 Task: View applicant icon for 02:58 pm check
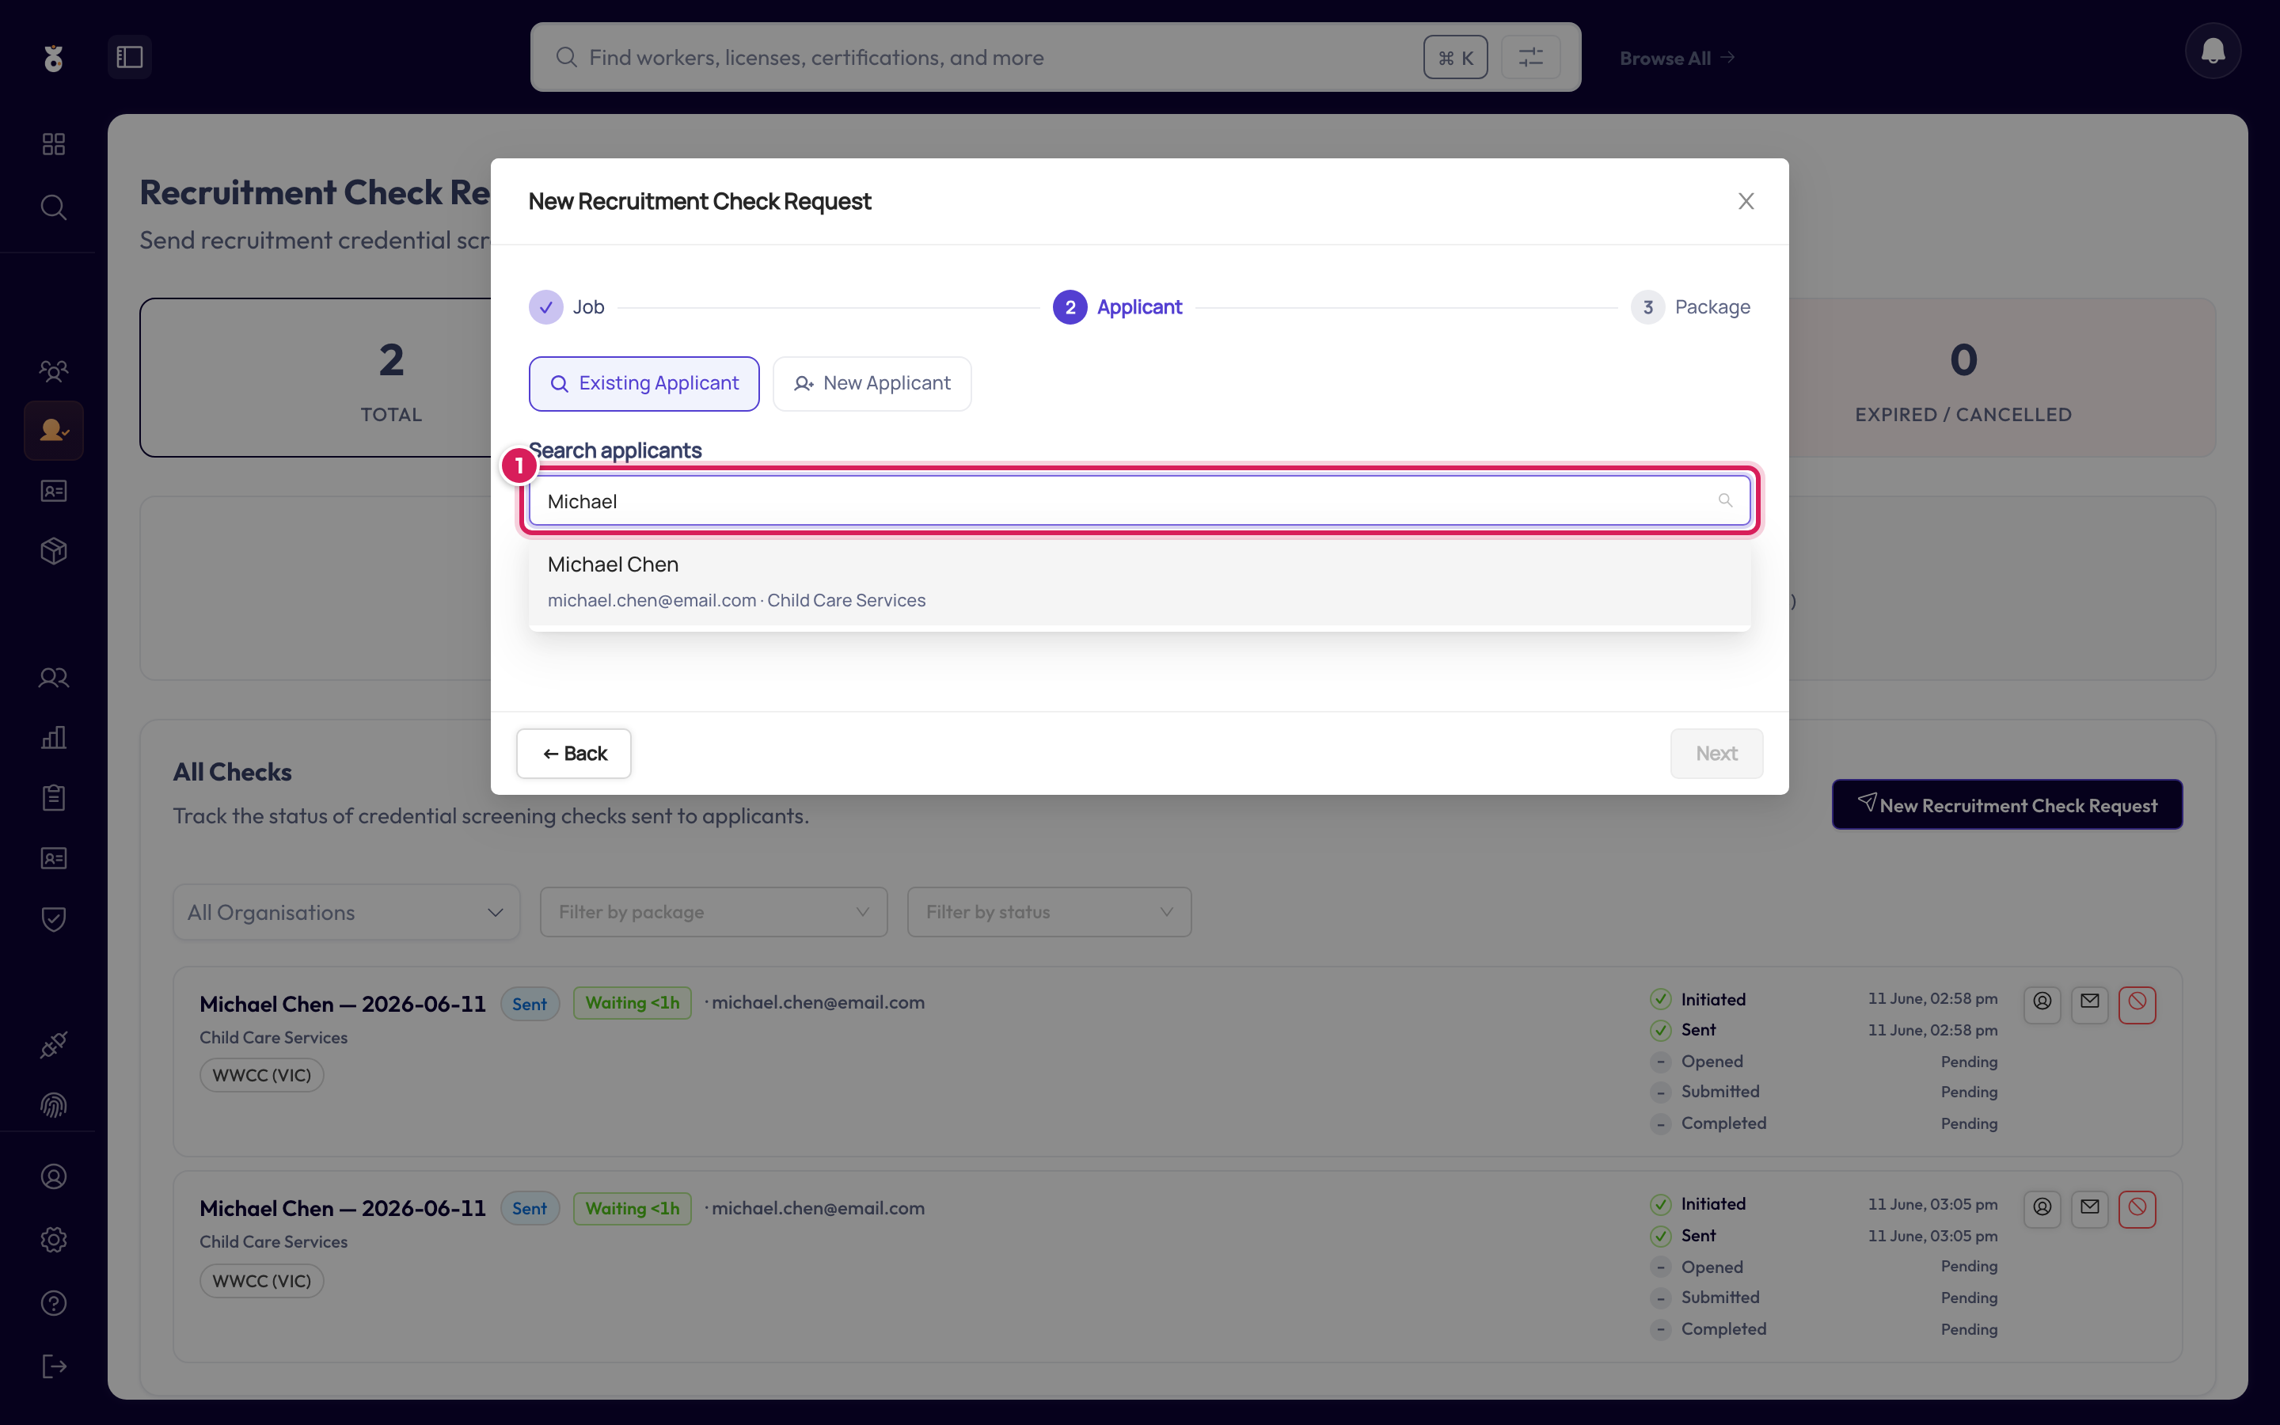(2042, 1004)
